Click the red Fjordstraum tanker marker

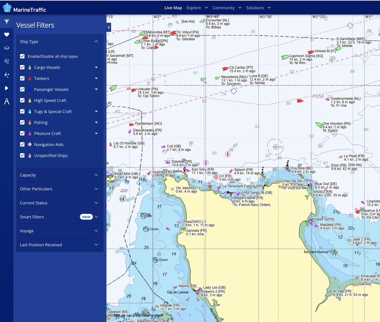pos(131,125)
